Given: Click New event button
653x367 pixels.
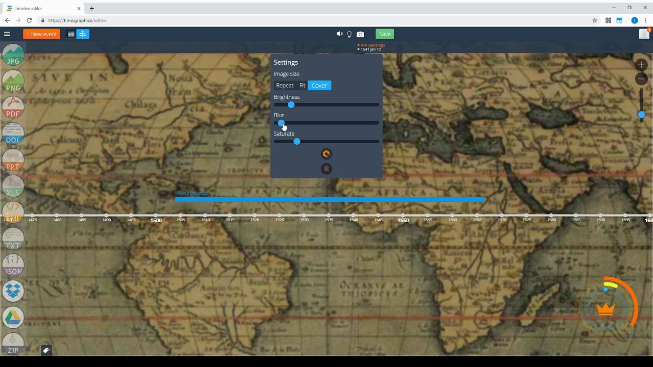Looking at the screenshot, I should (41, 34).
